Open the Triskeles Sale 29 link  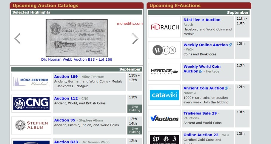(200, 113)
